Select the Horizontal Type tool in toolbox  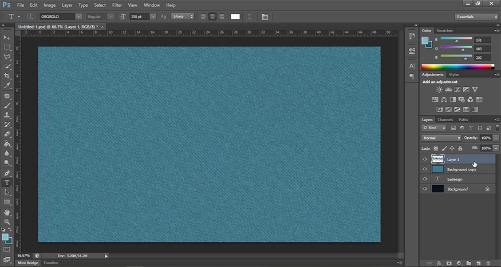tap(7, 183)
